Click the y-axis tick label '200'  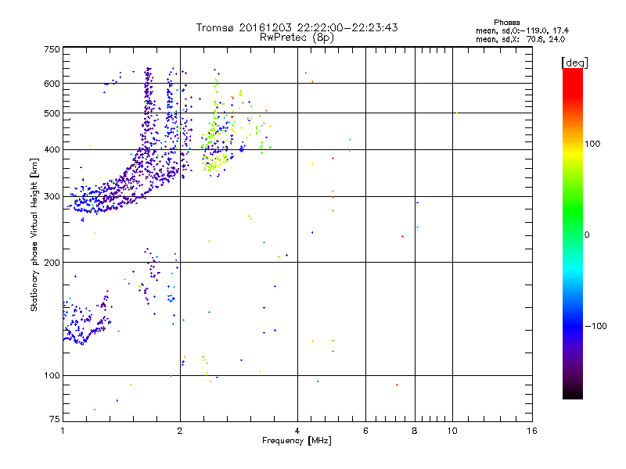click(52, 263)
